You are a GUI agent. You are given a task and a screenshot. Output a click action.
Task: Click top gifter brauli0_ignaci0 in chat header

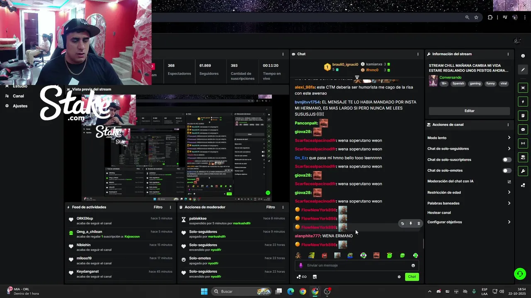click(345, 65)
